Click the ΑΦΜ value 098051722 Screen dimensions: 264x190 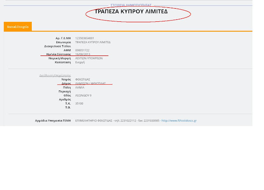pos(82,50)
